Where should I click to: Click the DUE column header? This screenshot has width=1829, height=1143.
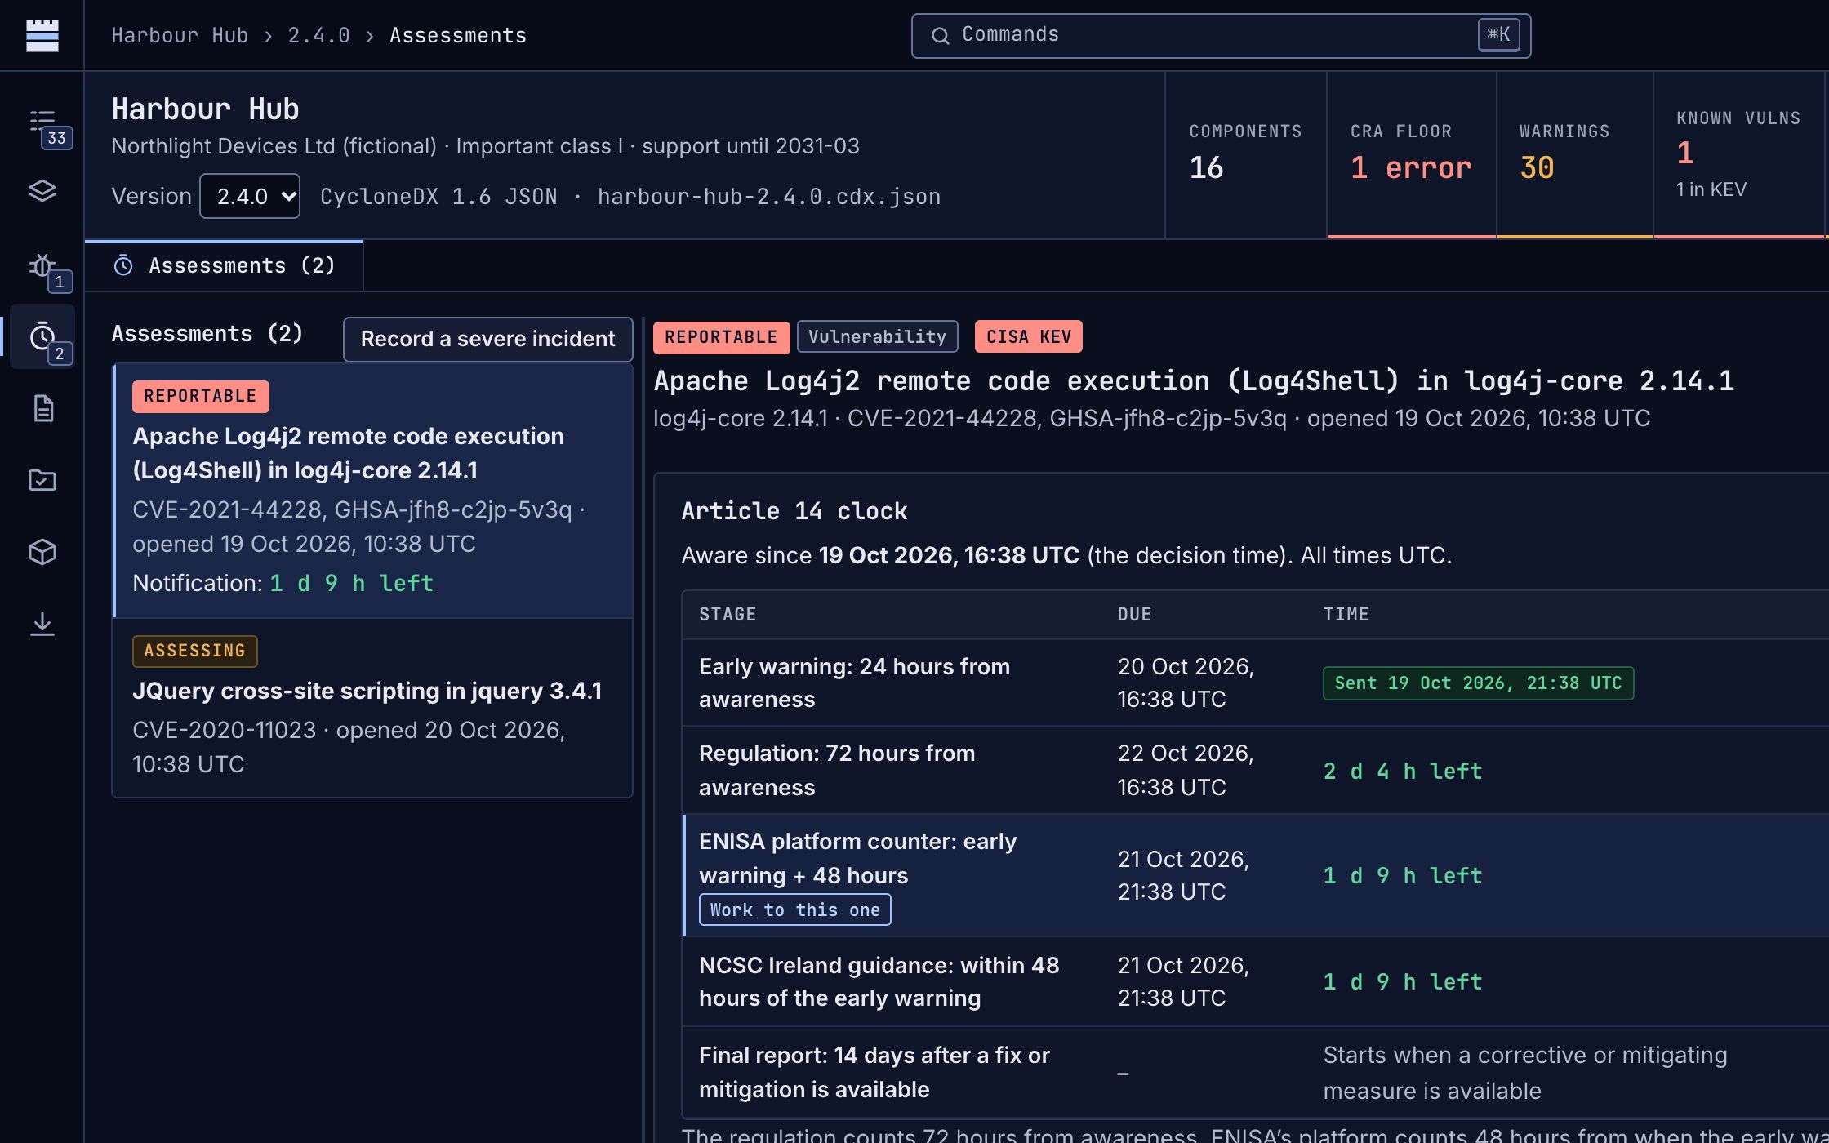(x=1134, y=614)
